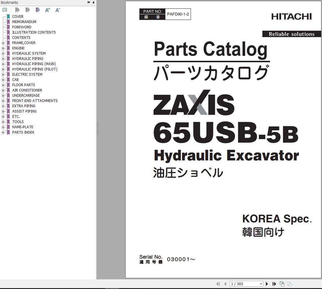Expand the AIR CONDITIONER bookmark
322x289 pixels.
pyautogui.click(x=3, y=90)
